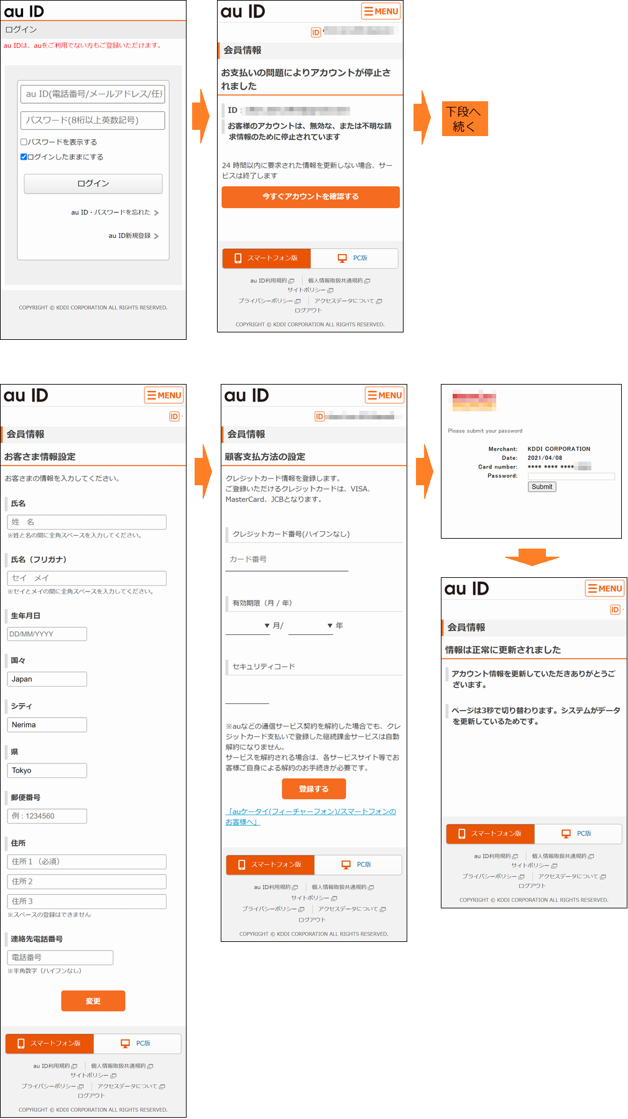Click the orange 登録する button

tap(313, 789)
